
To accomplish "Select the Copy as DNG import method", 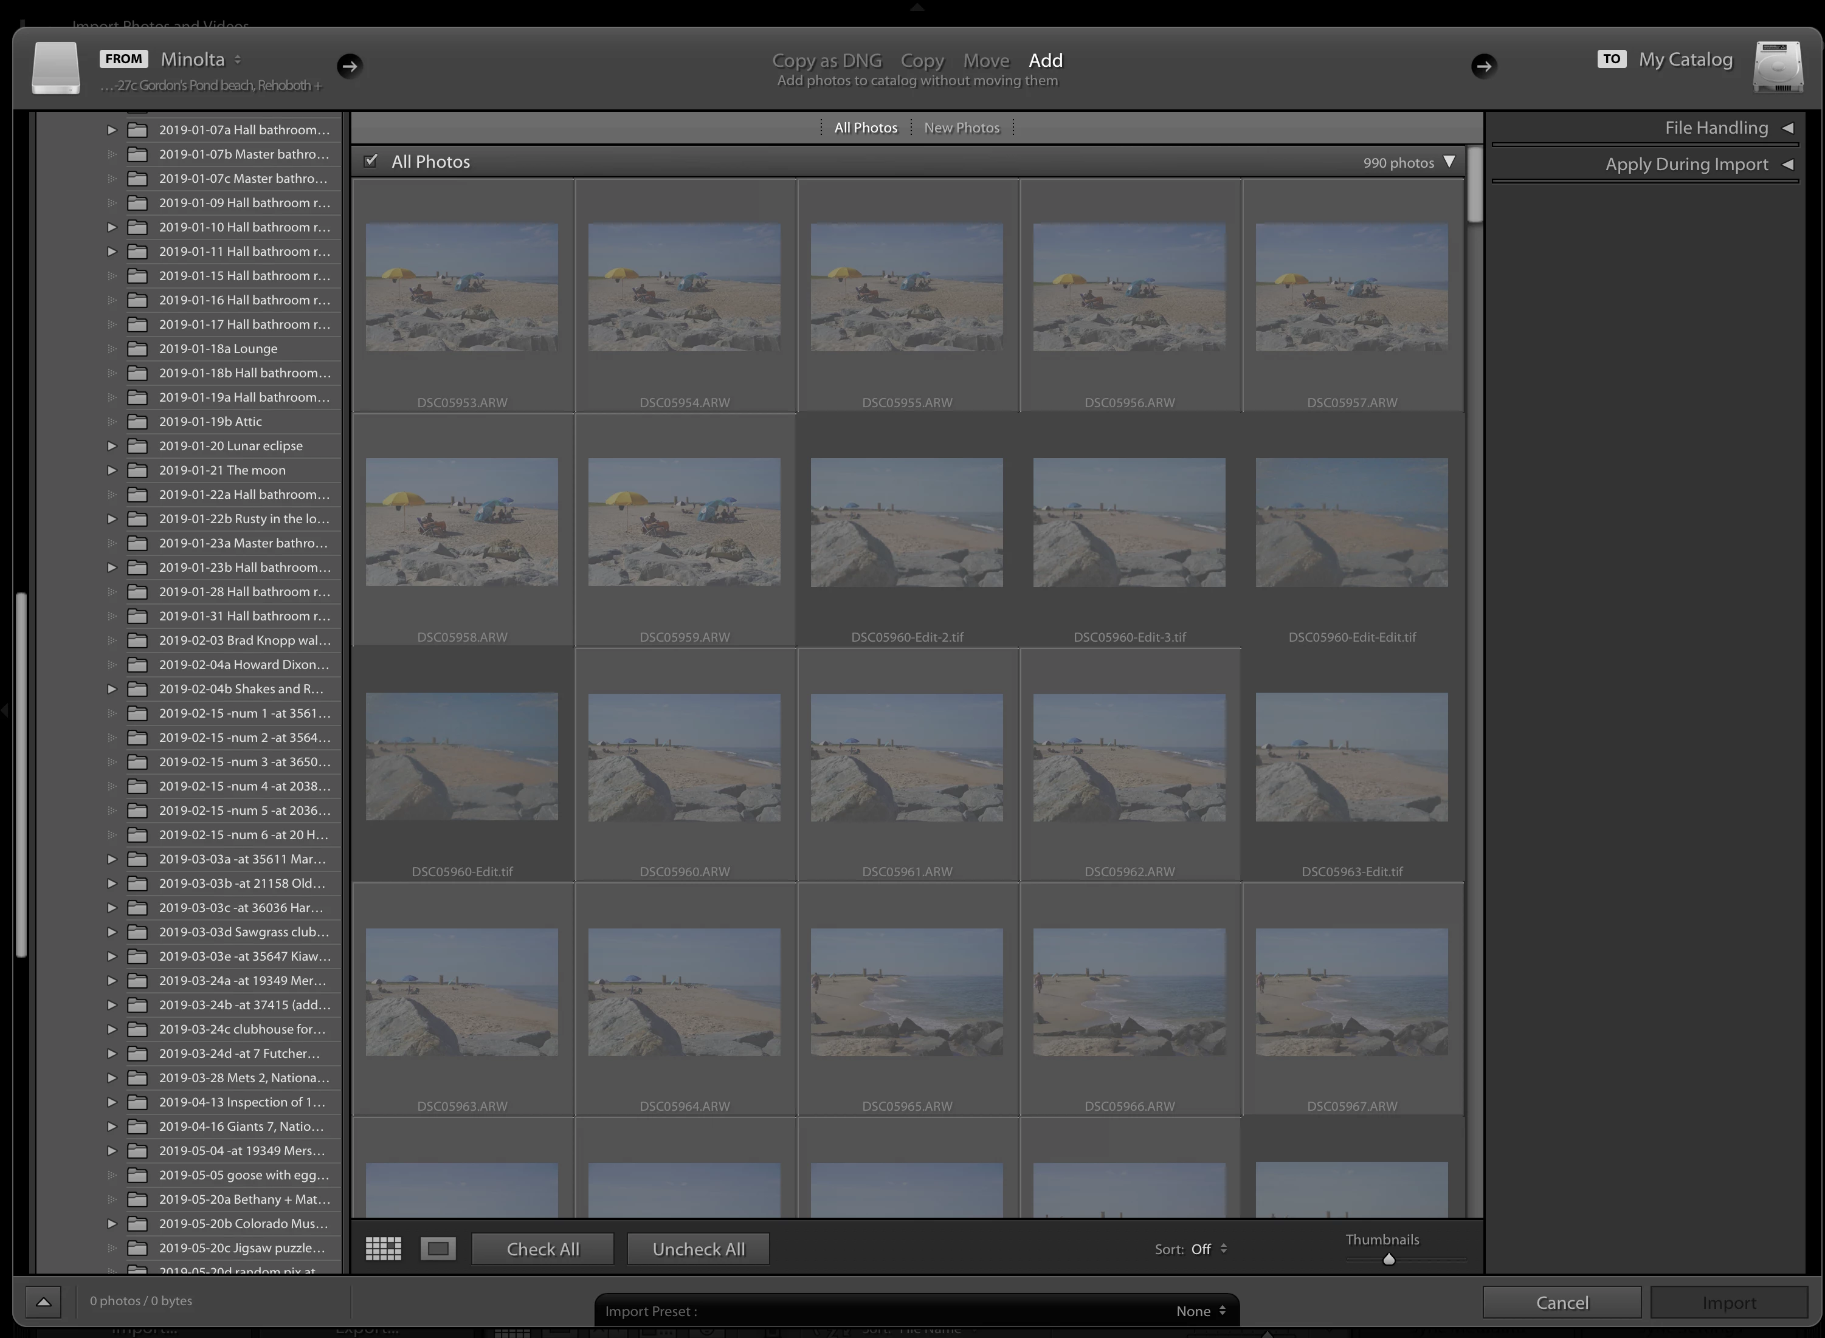I will 826,60.
